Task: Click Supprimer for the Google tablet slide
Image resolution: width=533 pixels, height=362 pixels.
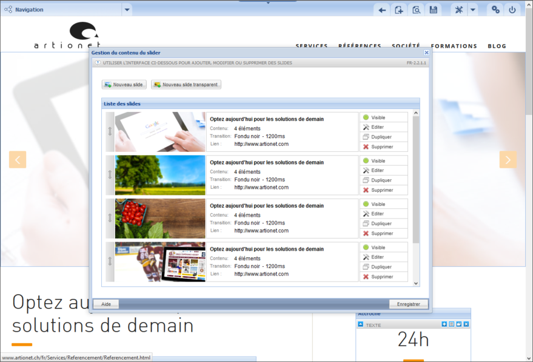Action: click(384, 147)
